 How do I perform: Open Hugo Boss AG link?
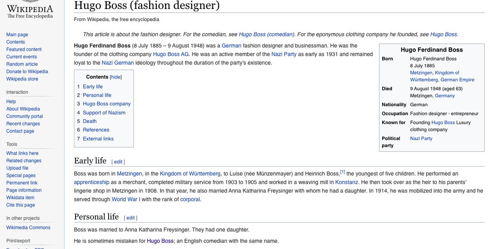(171, 54)
